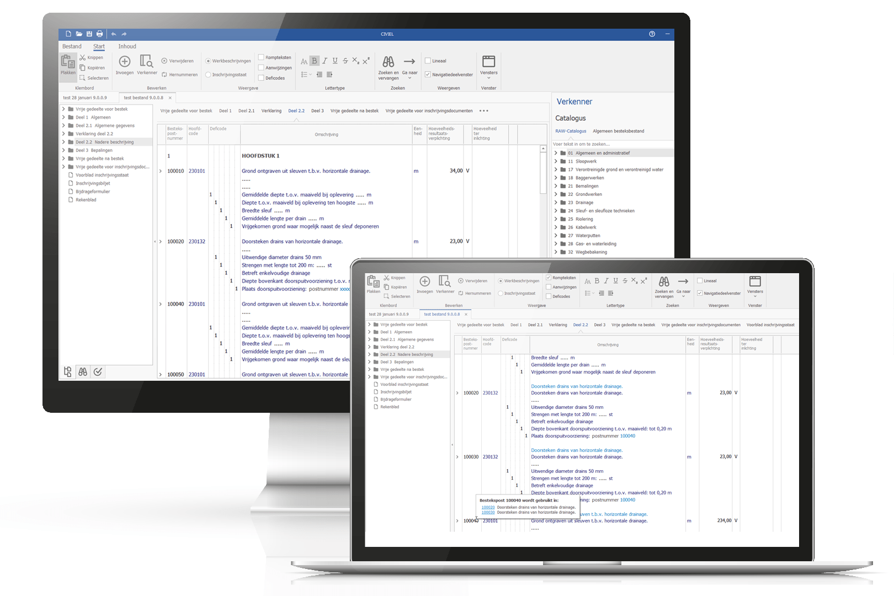Click link 100030 in the Bestekpost popup
This screenshot has height=596, width=894.
click(x=488, y=512)
